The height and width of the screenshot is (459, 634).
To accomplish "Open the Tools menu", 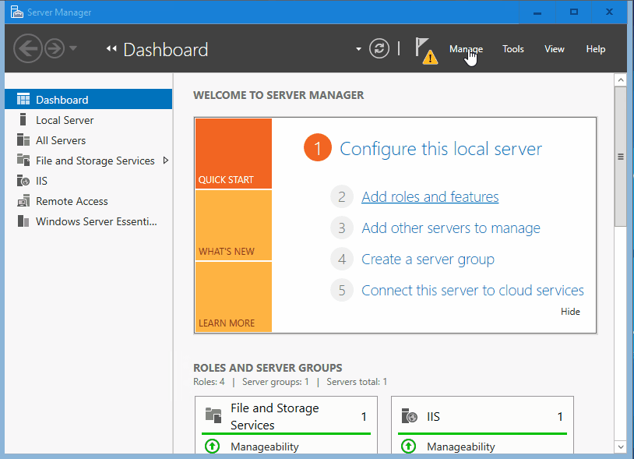I will click(x=513, y=48).
